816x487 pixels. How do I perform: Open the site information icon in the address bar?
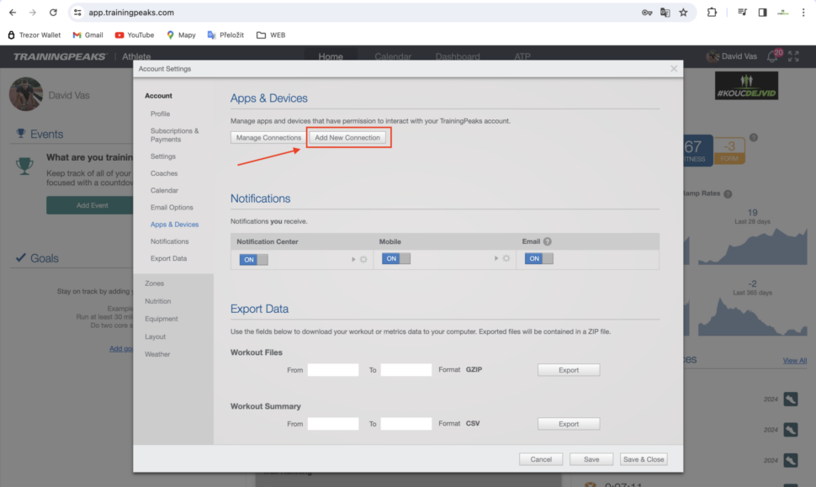pyautogui.click(x=77, y=13)
